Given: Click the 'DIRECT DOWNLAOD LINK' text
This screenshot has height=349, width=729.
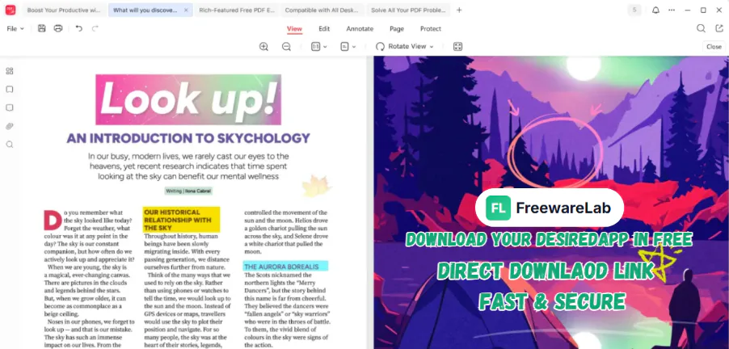Looking at the screenshot, I should [546, 271].
